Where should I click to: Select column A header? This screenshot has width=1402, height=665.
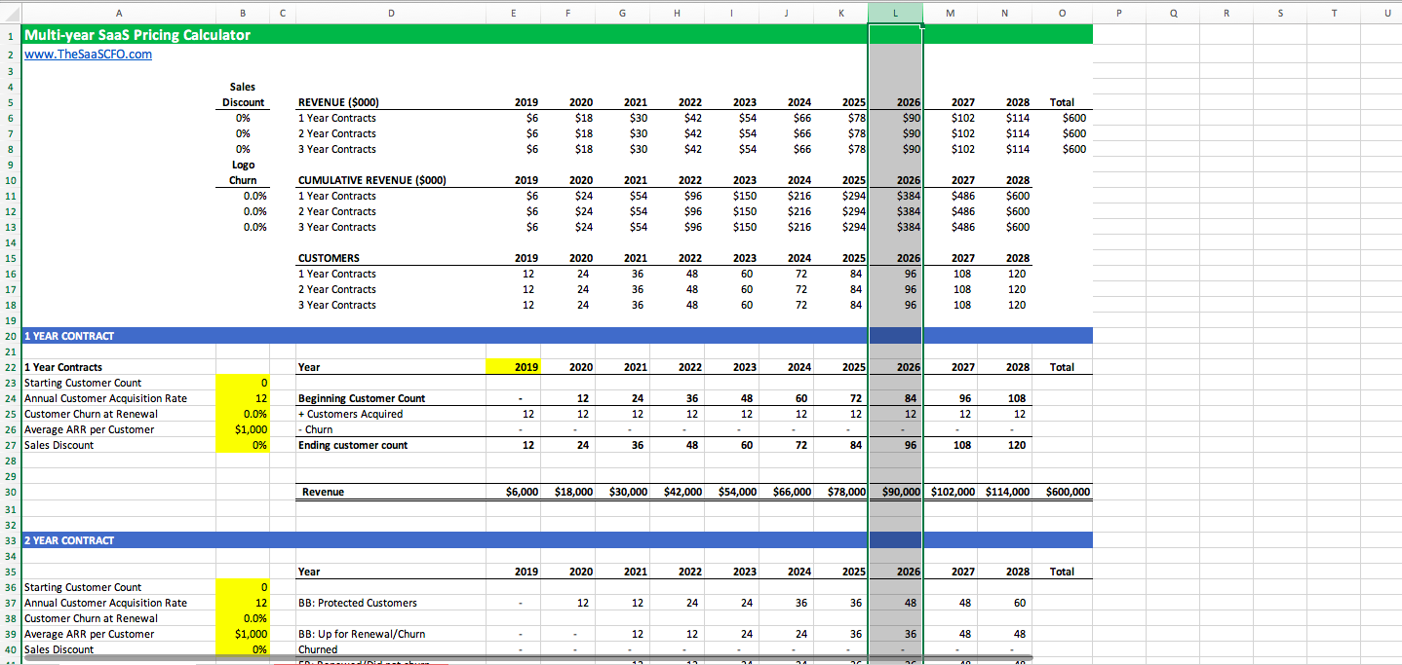119,13
